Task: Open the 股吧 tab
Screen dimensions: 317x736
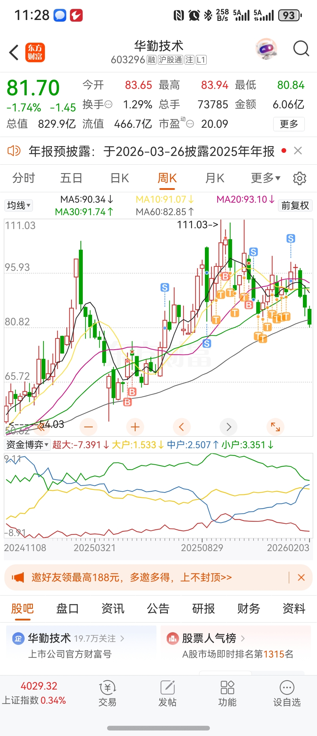Action: pyautogui.click(x=23, y=608)
